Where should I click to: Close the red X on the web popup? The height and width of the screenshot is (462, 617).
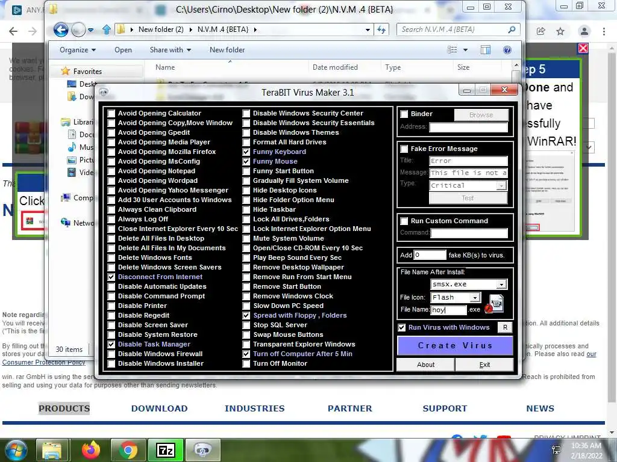coord(583,48)
